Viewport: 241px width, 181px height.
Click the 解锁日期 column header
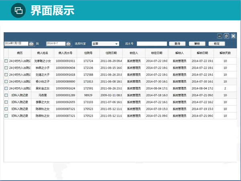[202, 53]
